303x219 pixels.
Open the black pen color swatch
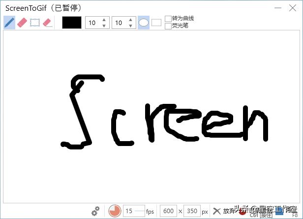coord(71,23)
